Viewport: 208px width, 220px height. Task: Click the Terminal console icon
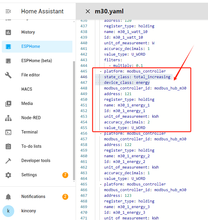8,132
